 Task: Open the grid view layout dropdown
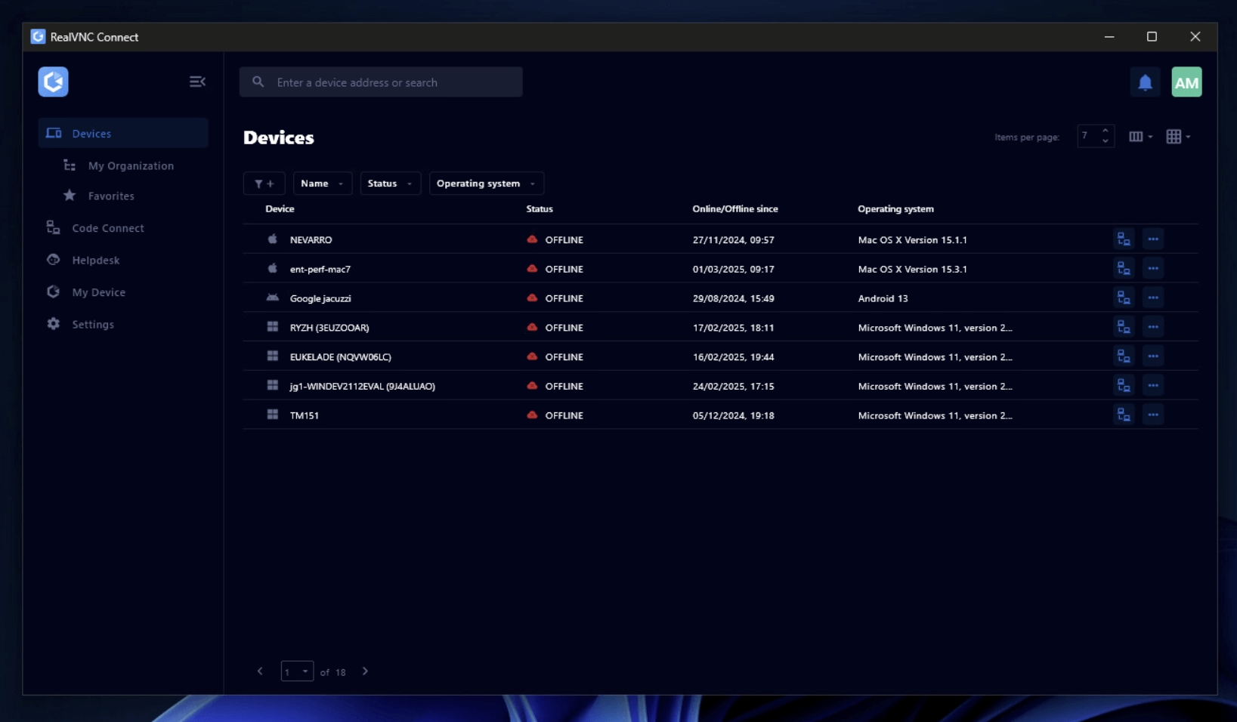click(1177, 137)
